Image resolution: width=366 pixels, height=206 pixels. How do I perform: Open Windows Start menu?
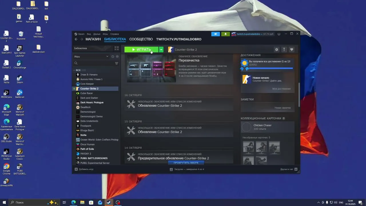[x=4, y=202]
